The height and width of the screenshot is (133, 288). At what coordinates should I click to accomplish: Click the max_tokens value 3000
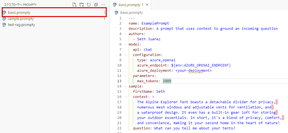[167, 81]
